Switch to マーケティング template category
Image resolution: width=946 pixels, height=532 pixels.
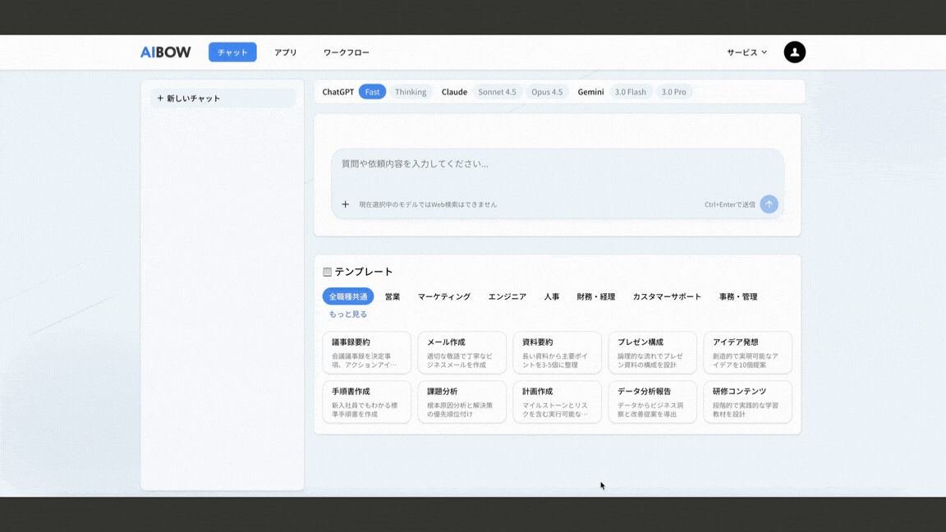pos(443,296)
